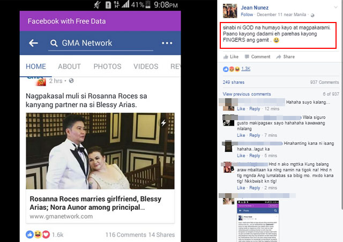Screen dimensions: 343x242
Task: Click the avatar of the 'Hinahanting kana' commenter
Action: click(x=228, y=146)
